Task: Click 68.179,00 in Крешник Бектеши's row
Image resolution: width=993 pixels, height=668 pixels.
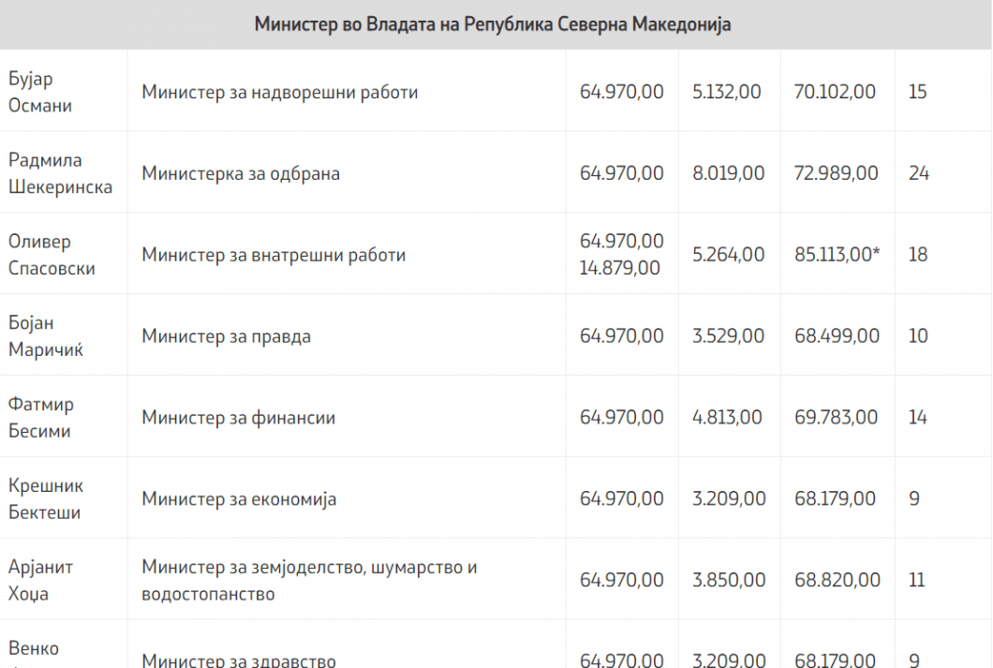Action: [x=835, y=498]
